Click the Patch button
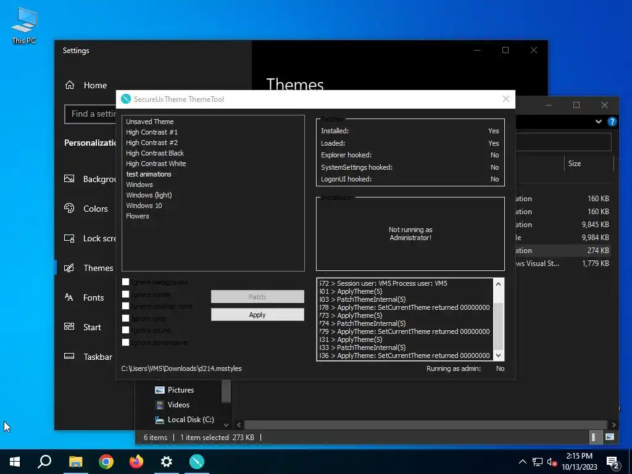Viewport: 632px width, 474px height. 257,297
